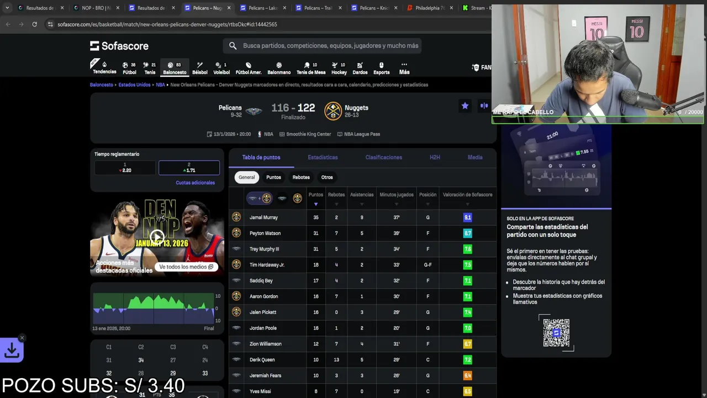The height and width of the screenshot is (398, 707).
Task: Click the QR code image
Action: coord(556,332)
